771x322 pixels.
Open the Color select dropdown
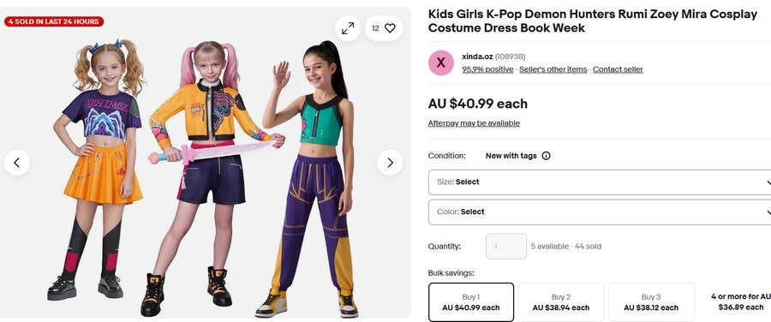tap(600, 212)
